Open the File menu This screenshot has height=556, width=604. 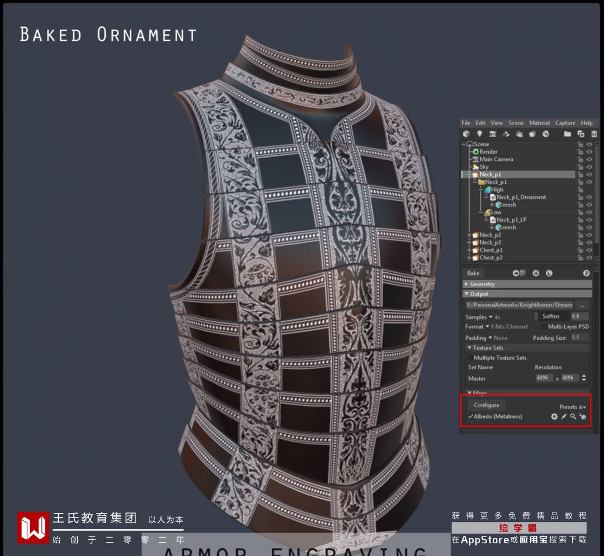click(466, 123)
